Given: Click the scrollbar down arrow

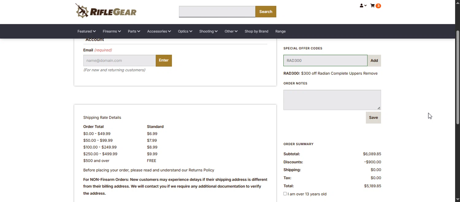Looking at the screenshot, I should point(458,199).
